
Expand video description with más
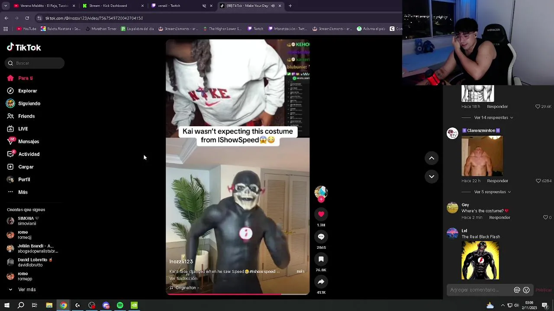[300, 271]
